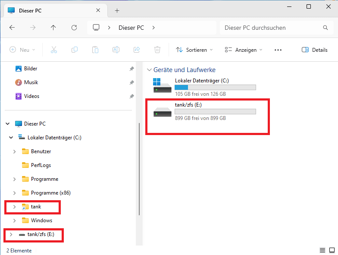338x255 pixels.
Task: Cut using the scissors icon
Action: click(x=54, y=50)
